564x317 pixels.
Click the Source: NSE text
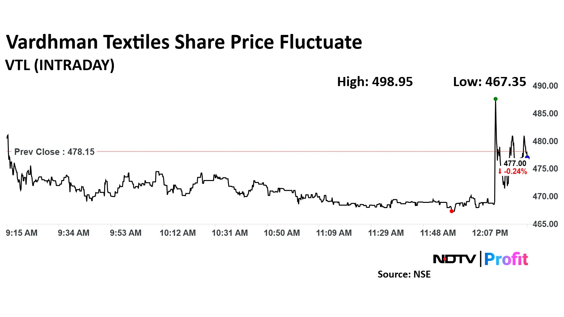point(404,274)
